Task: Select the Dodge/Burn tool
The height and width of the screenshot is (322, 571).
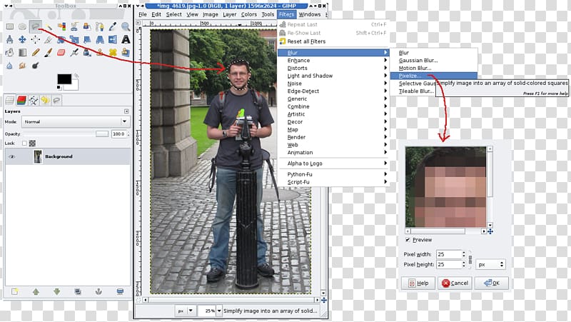Action: click(x=35, y=66)
